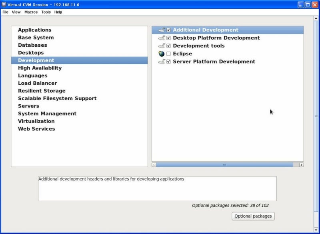Click the Development tools package icon
The image size is (320, 234).
(x=162, y=46)
